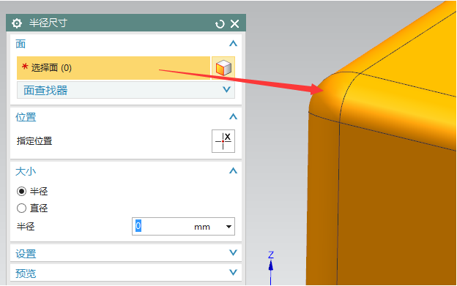
Task: Collapse the 位置 section
Action: click(233, 117)
